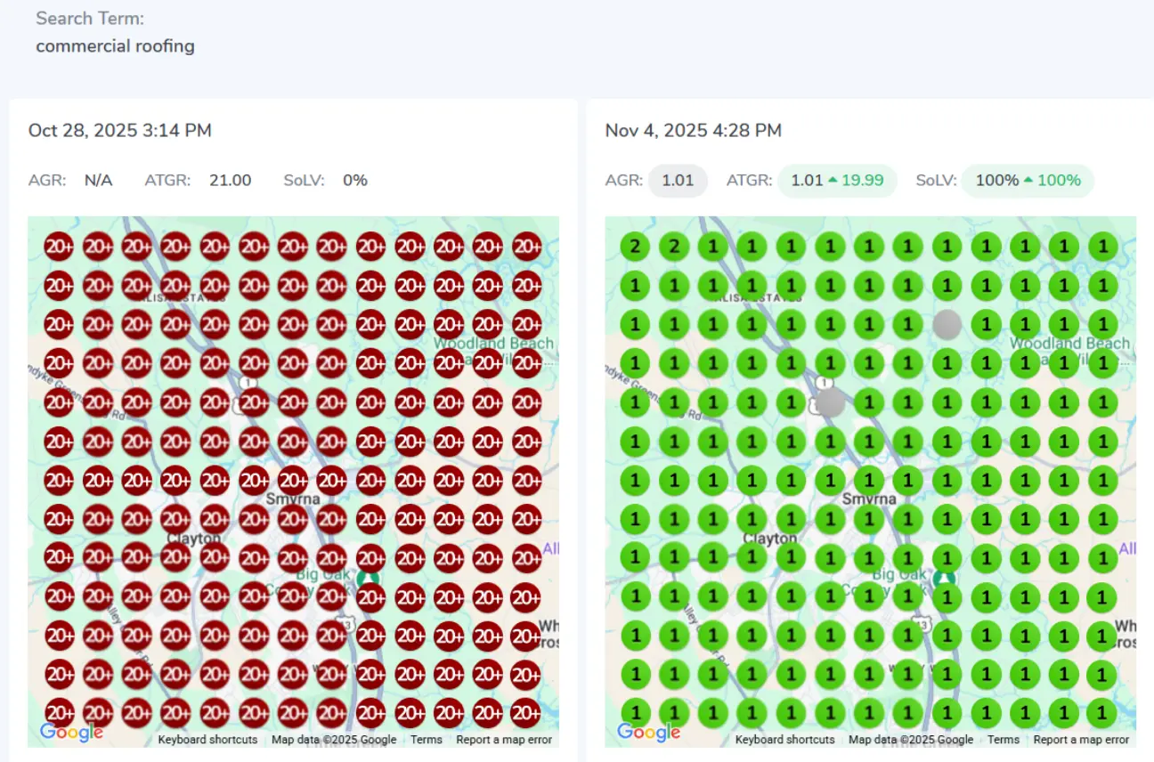This screenshot has height=762, width=1154.
Task: Click the Google logo on the right map
Action: pyautogui.click(x=648, y=733)
